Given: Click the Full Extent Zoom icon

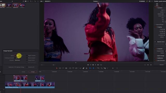Looking at the screenshot, I should (98, 68).
